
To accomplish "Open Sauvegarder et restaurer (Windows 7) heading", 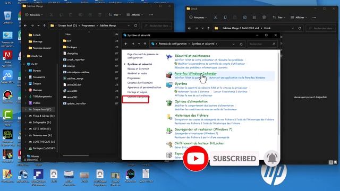I will tap(203, 129).
